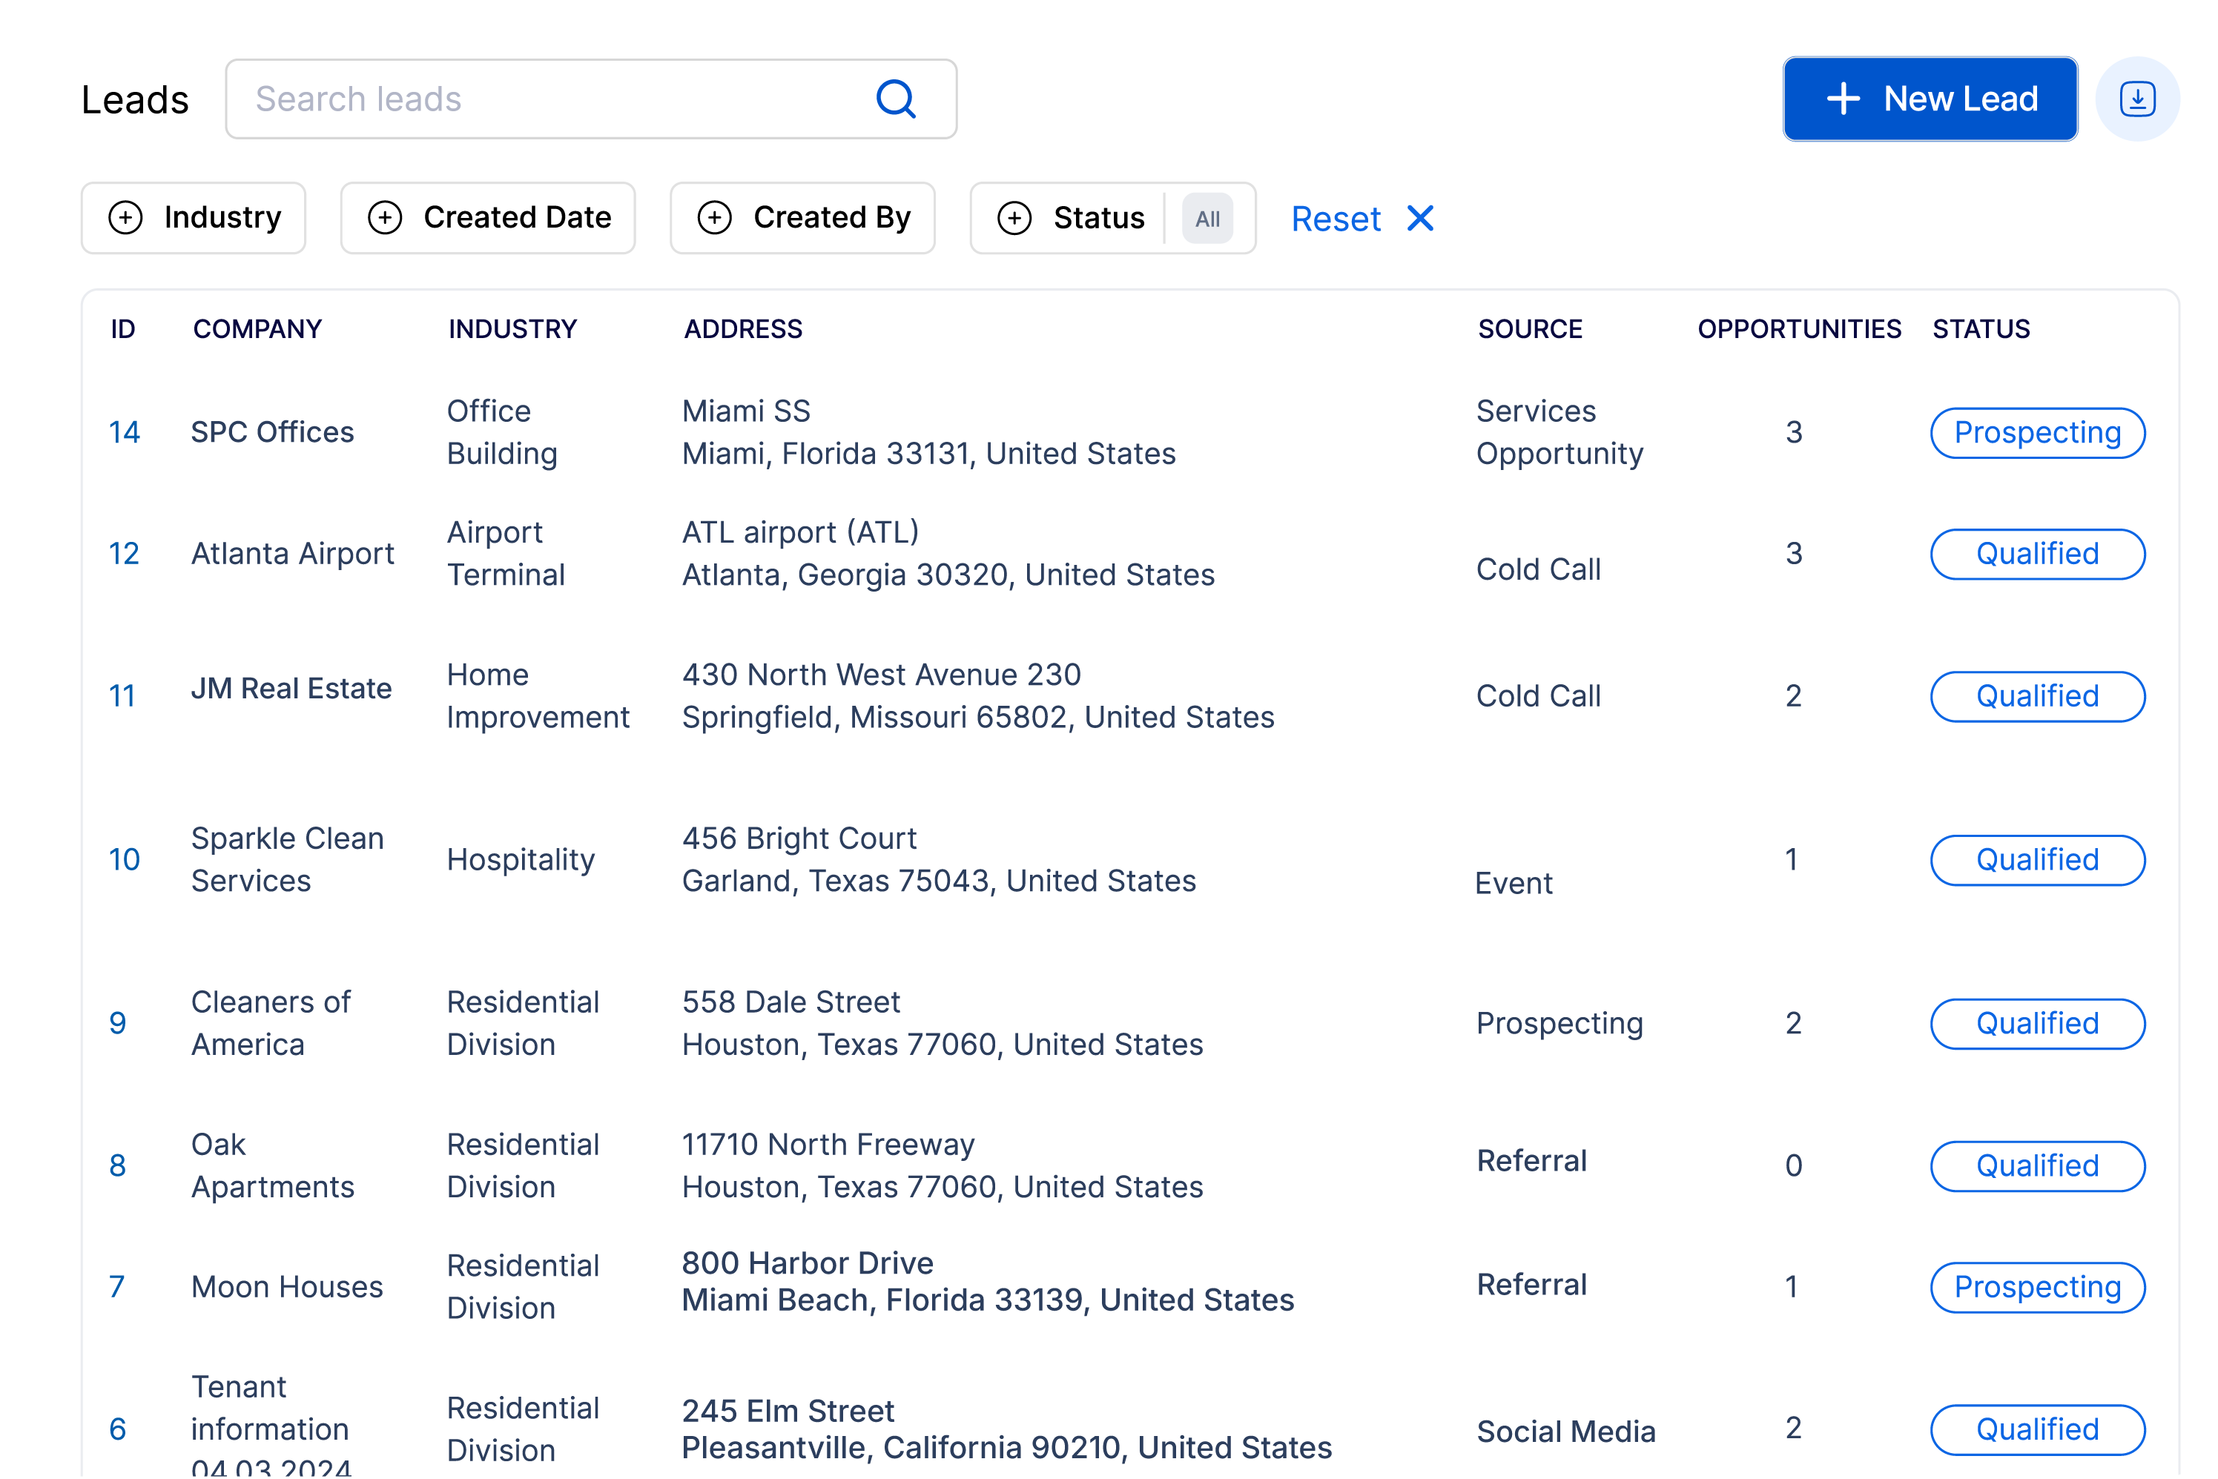
Task: Click the All badge in Status filter
Action: click(1207, 219)
